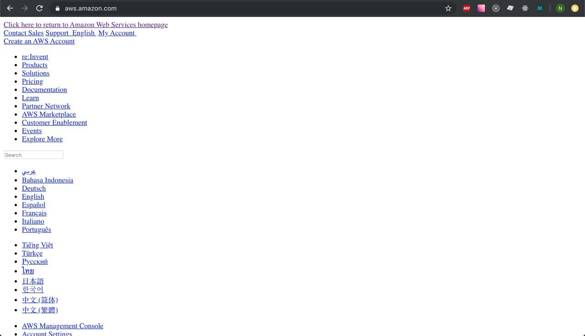Select Italiano language
The height and width of the screenshot is (336, 585).
[33, 221]
